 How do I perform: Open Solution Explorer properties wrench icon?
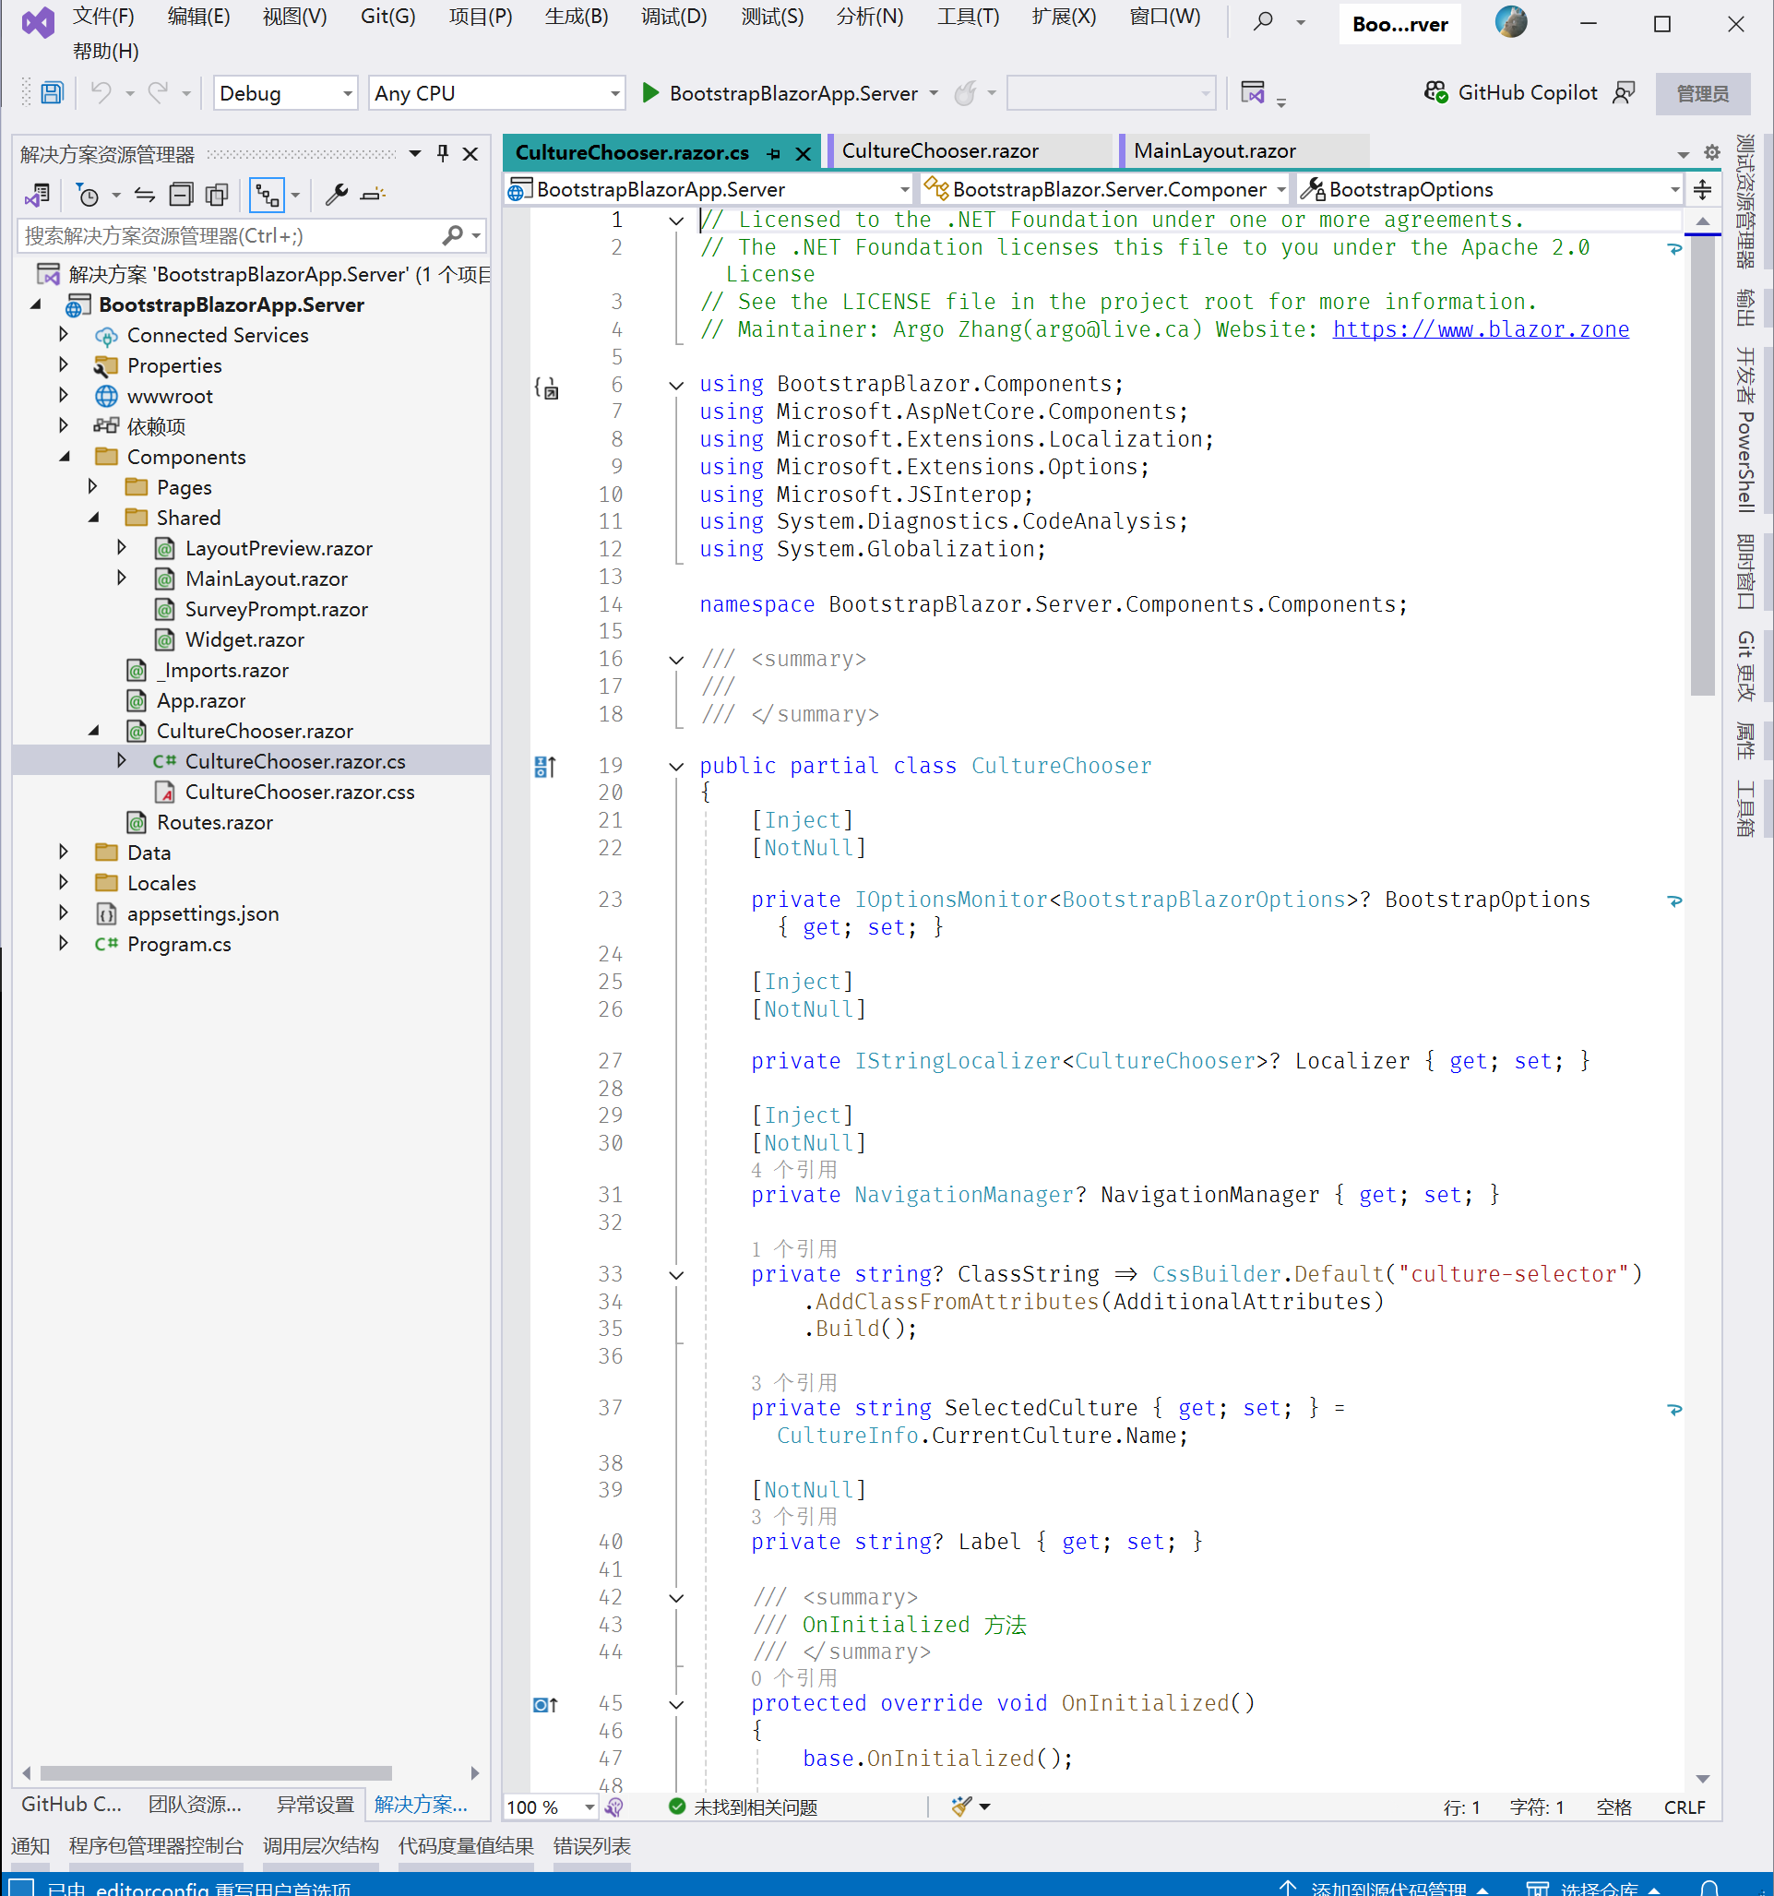[336, 196]
